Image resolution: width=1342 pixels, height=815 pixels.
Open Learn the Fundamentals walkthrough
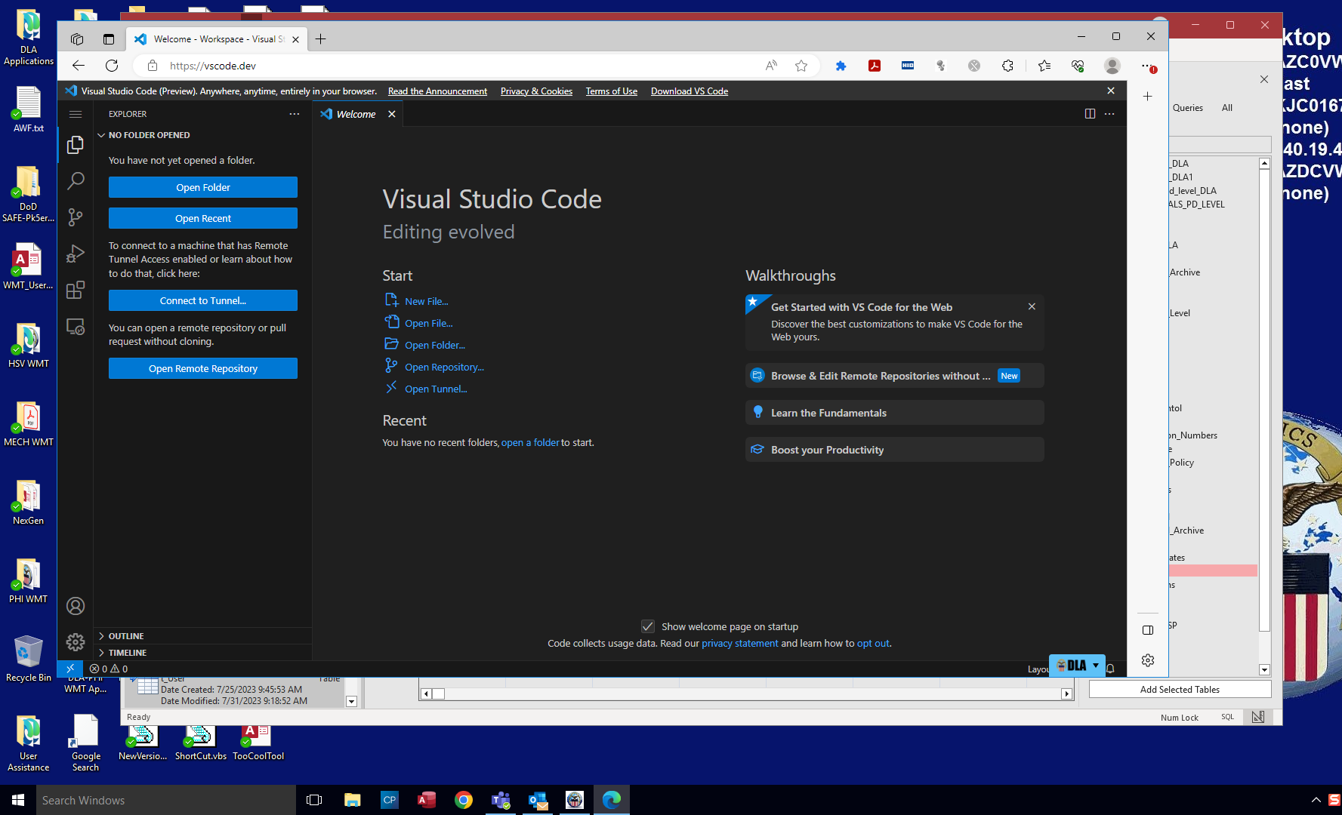click(x=894, y=413)
